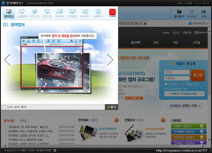This screenshot has height=153, width=212.
Task: Open notice '안카메라 5.0.1.0 업데이트 안내'
Action: click(25, 140)
